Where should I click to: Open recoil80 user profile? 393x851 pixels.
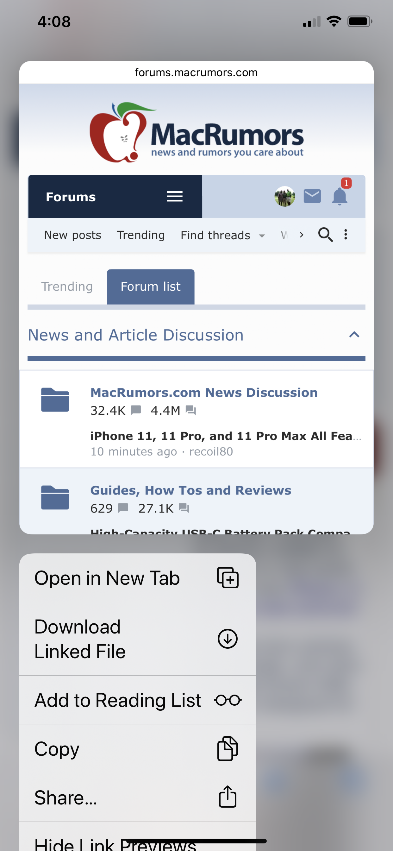pyautogui.click(x=211, y=451)
